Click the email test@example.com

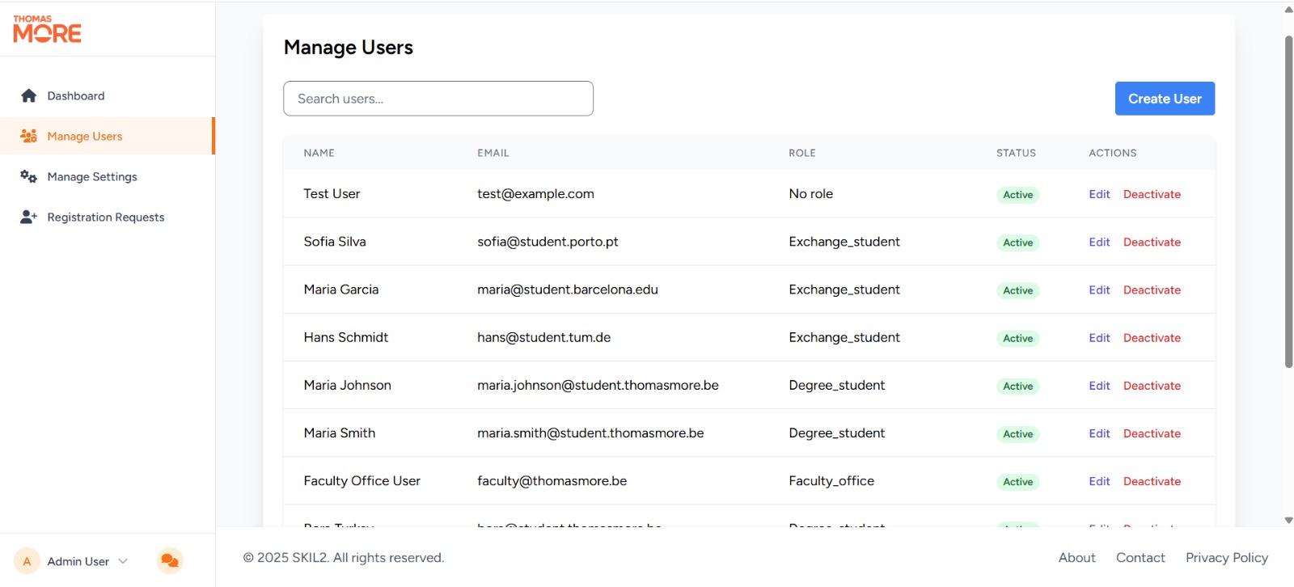(x=535, y=194)
